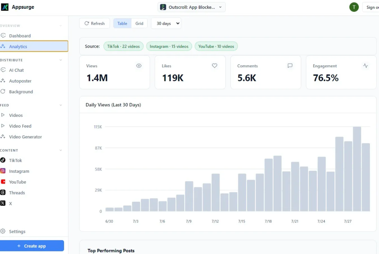This screenshot has height=254, width=379.
Task: Click the Refresh button
Action: 94,23
